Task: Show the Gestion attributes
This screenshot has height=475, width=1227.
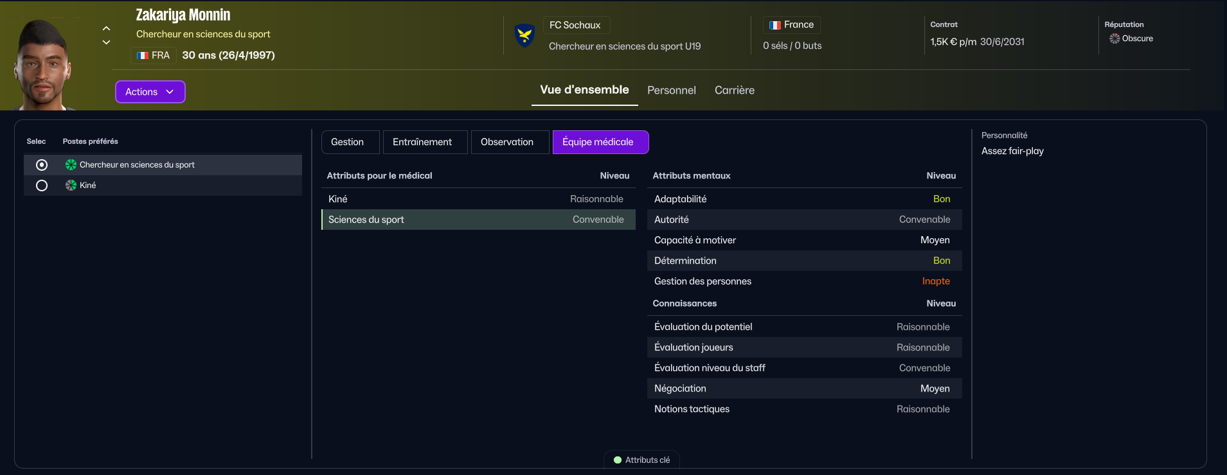Action: [x=347, y=142]
